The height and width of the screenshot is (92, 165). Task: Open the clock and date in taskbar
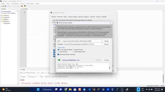(157, 89)
